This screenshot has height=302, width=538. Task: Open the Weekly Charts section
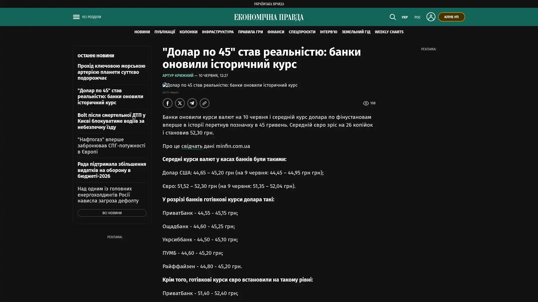(389, 32)
